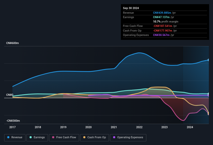Click the 2017 x-axis label
Screen dimensions: 213x145
(12, 127)
